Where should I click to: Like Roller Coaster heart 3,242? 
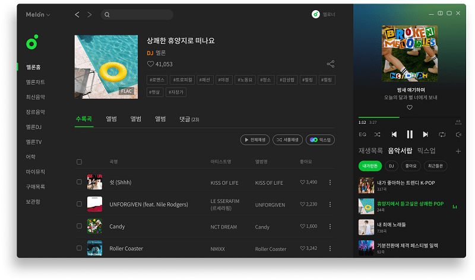click(x=302, y=248)
